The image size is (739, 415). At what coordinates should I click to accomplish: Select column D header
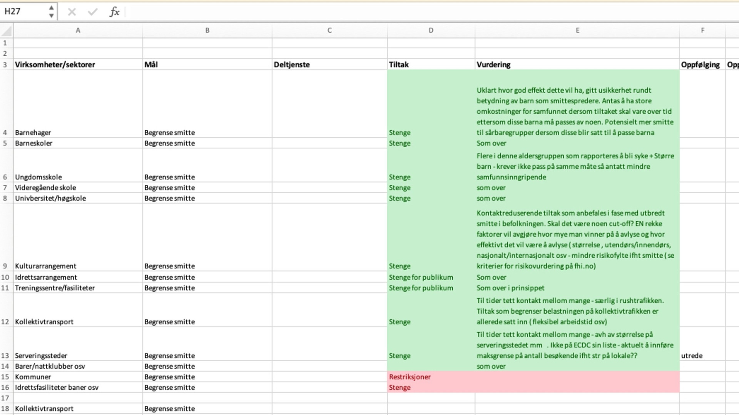pyautogui.click(x=431, y=30)
